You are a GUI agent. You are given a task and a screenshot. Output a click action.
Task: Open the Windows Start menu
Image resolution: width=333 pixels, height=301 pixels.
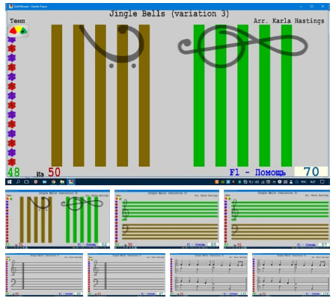pos(10,181)
